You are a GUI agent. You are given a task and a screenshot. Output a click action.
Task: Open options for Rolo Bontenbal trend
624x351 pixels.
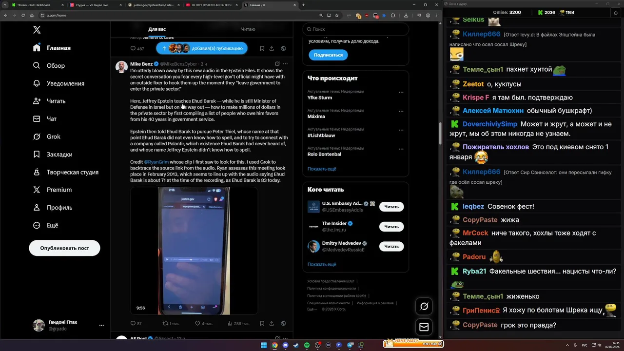click(401, 148)
